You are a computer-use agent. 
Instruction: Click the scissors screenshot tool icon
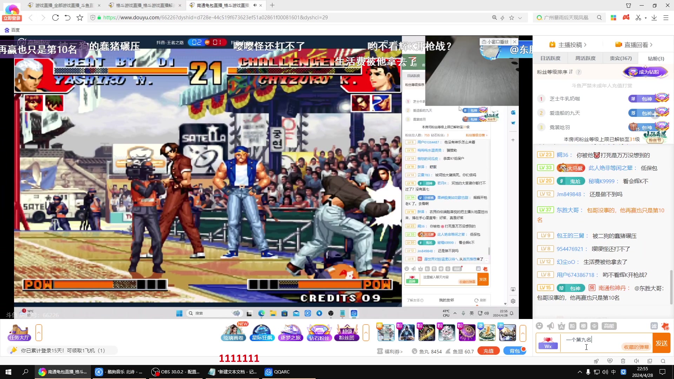click(x=638, y=18)
